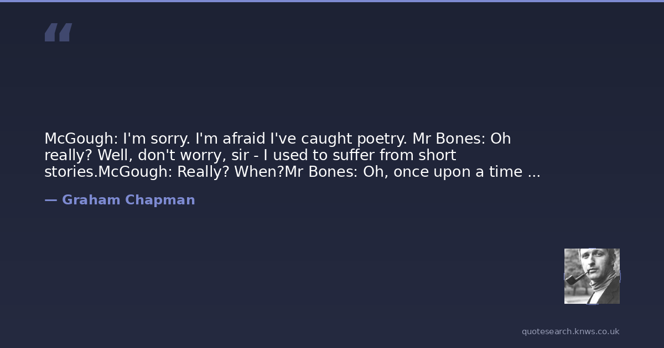Image resolution: width=664 pixels, height=348 pixels.
Task: Click the purple accent bar at top
Action: tap(332, 1)
